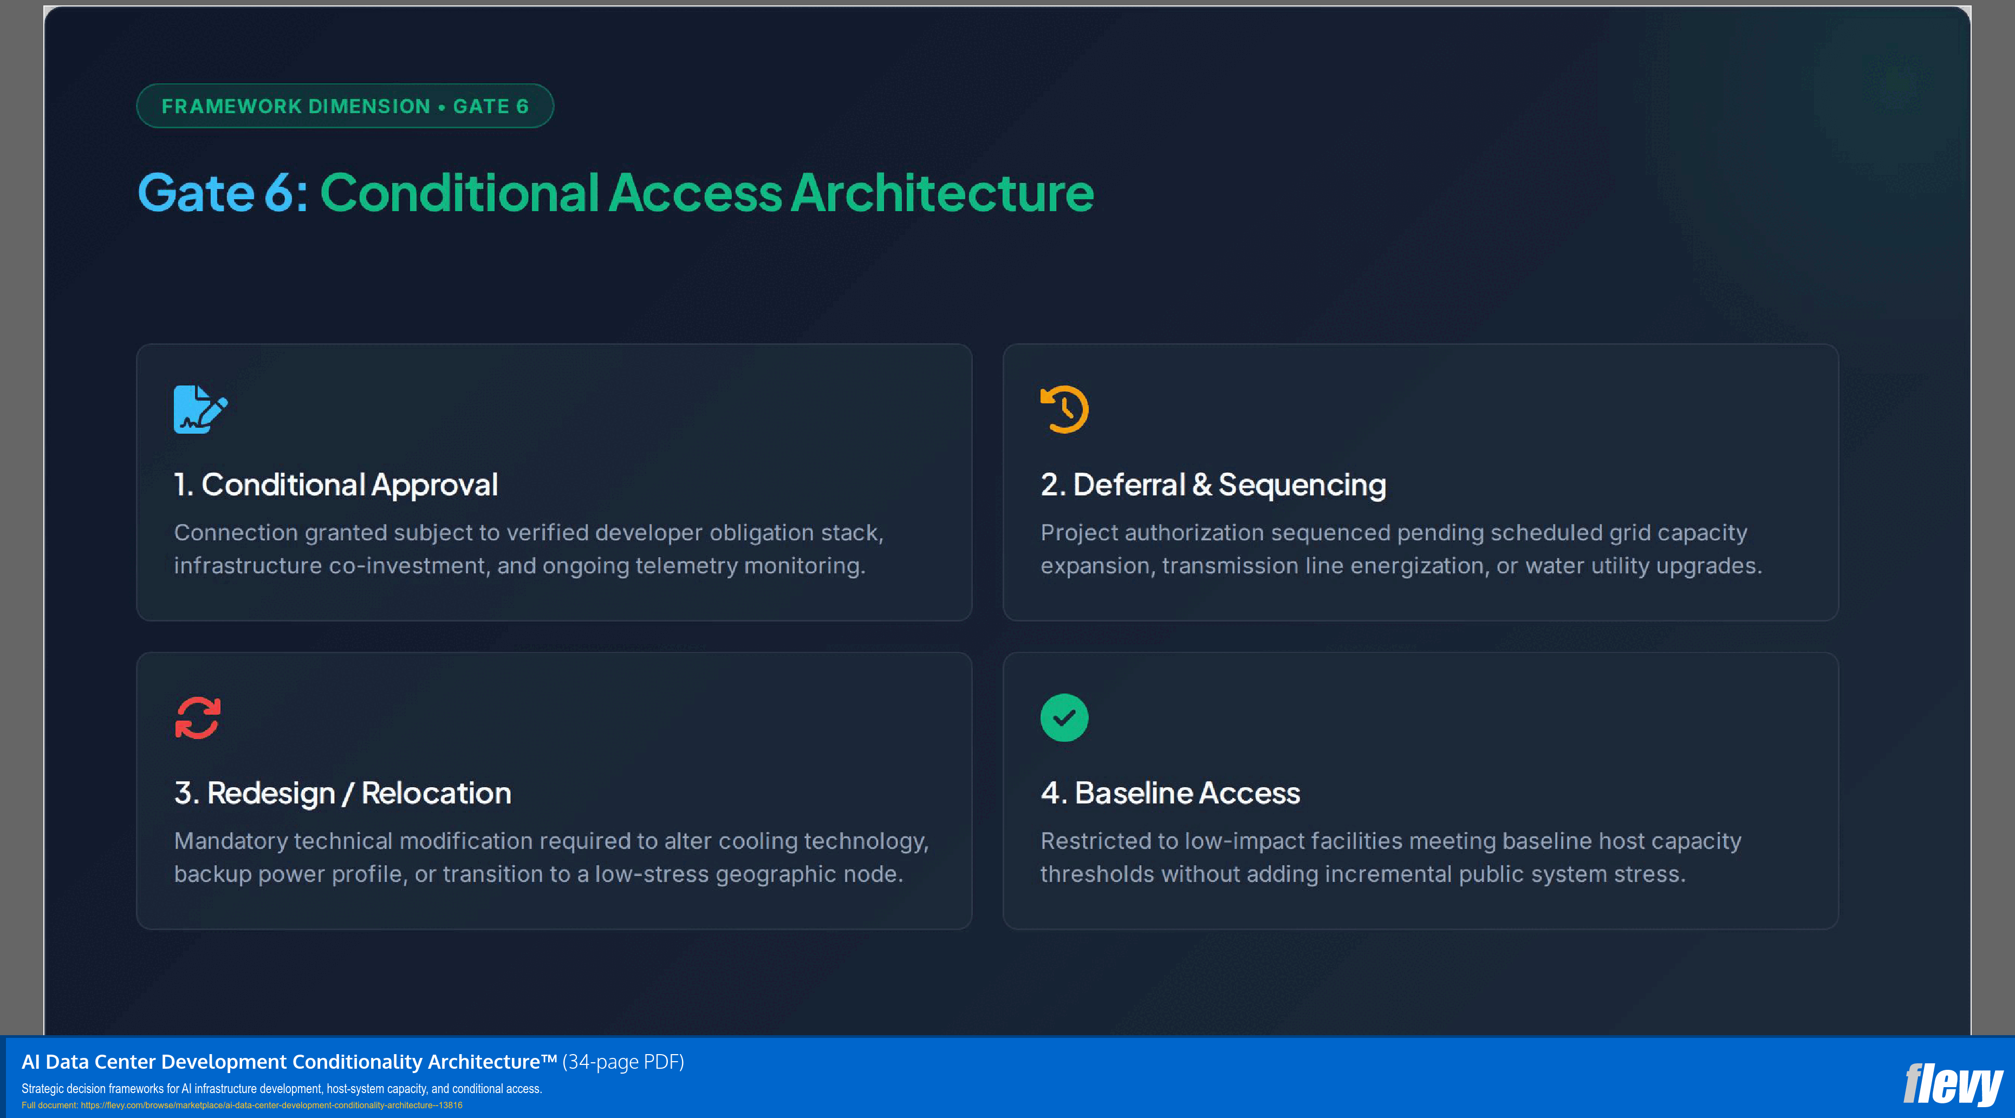2015x1118 pixels.
Task: Select the '1. Conditional Approval' card heading
Action: pos(336,485)
